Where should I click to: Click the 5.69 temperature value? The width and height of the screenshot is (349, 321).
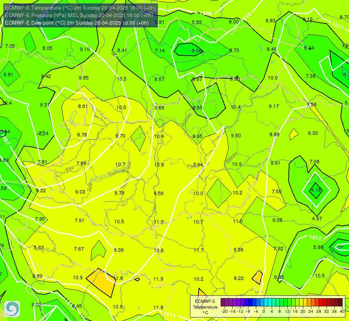[x=196, y=22]
